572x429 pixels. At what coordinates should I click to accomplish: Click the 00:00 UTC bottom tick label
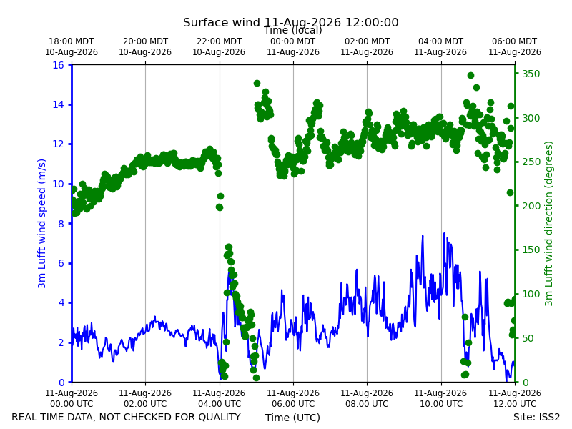71,398
